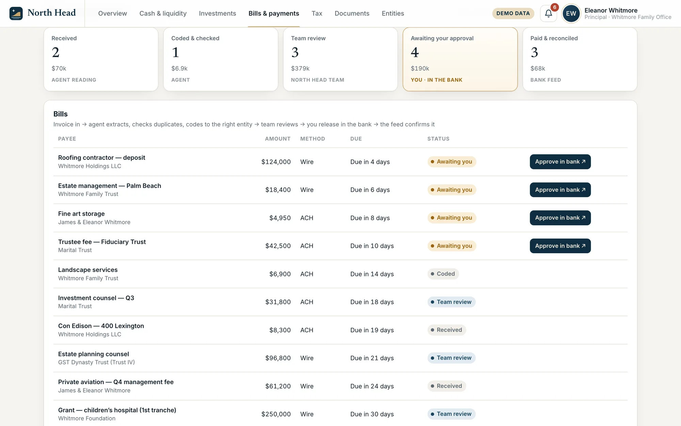Viewport: 681px width, 426px height.
Task: Click GST Dynasty Trust (Trust IV) entity
Action: (x=96, y=362)
